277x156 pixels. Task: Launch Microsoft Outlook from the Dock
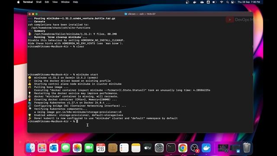[54, 148]
